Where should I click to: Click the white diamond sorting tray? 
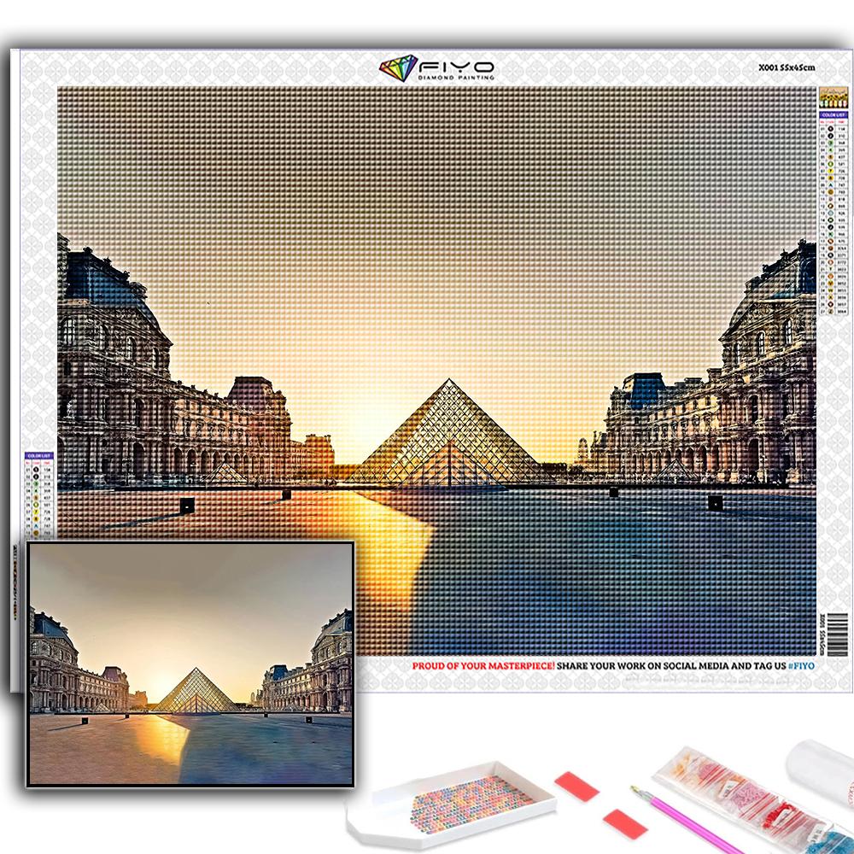(451, 805)
